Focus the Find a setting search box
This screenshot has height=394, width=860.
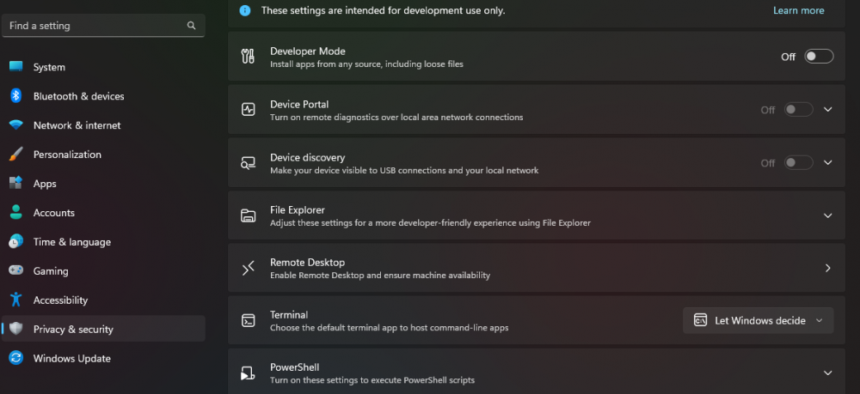104,25
